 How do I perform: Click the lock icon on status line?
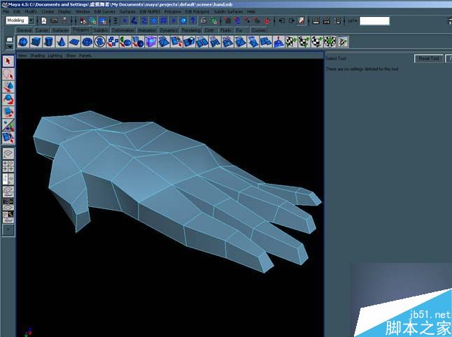pyautogui.click(x=204, y=20)
